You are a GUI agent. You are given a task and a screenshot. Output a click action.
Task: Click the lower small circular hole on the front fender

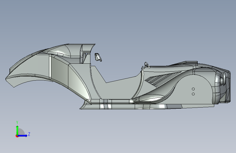[194, 94]
